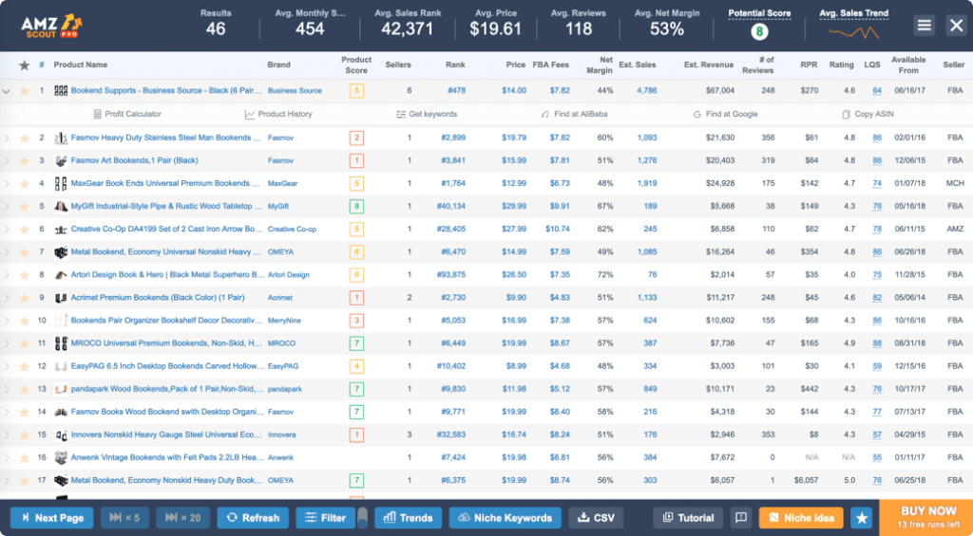
Task: Star the Creative Co-Op DA4199 product
Action: (24, 230)
